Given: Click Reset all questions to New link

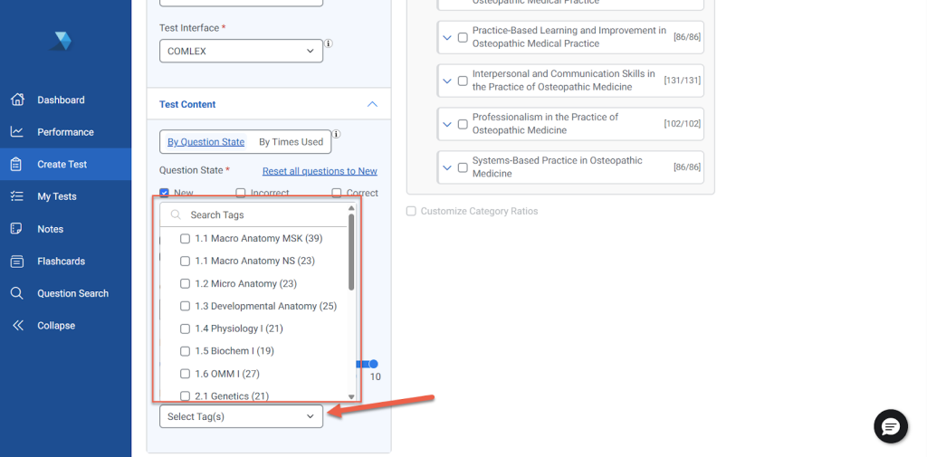Looking at the screenshot, I should [x=320, y=171].
